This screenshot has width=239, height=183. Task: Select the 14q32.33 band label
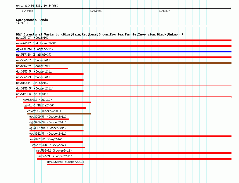(23, 23)
